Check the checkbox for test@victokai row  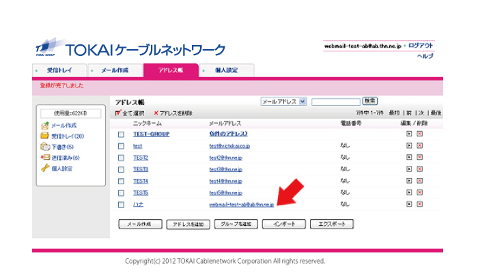(x=121, y=146)
